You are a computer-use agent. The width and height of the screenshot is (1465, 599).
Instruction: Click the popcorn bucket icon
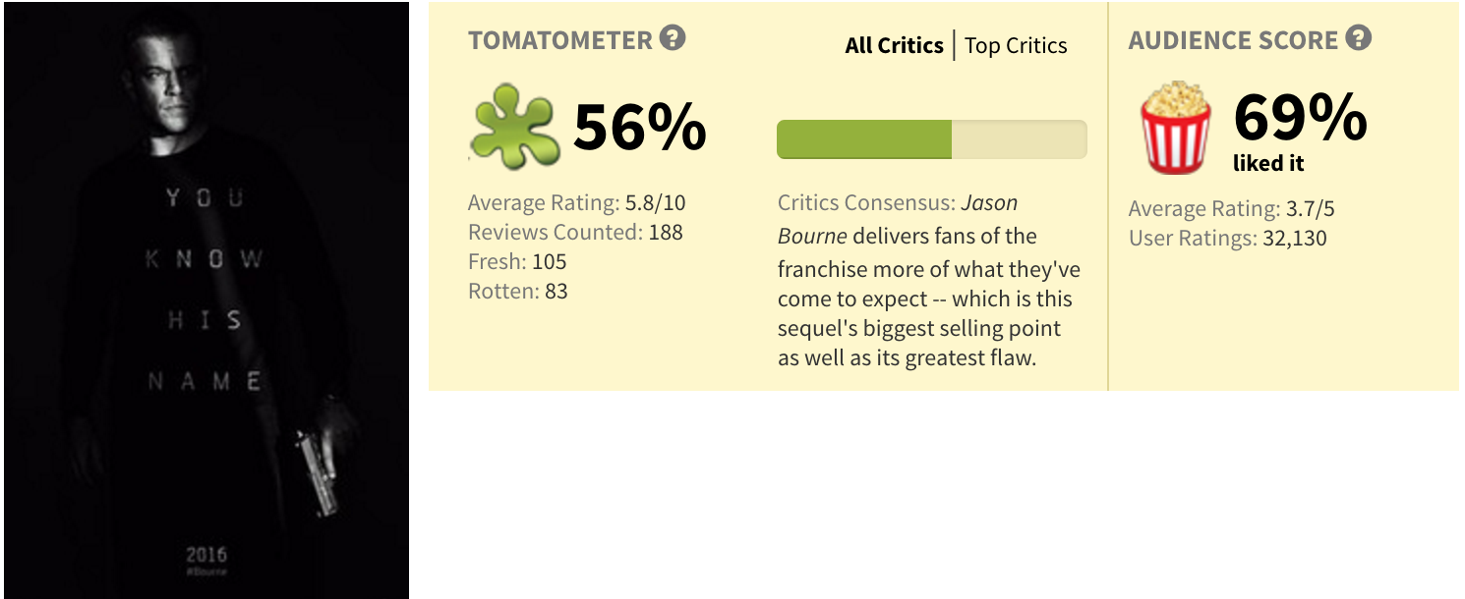(x=1176, y=128)
